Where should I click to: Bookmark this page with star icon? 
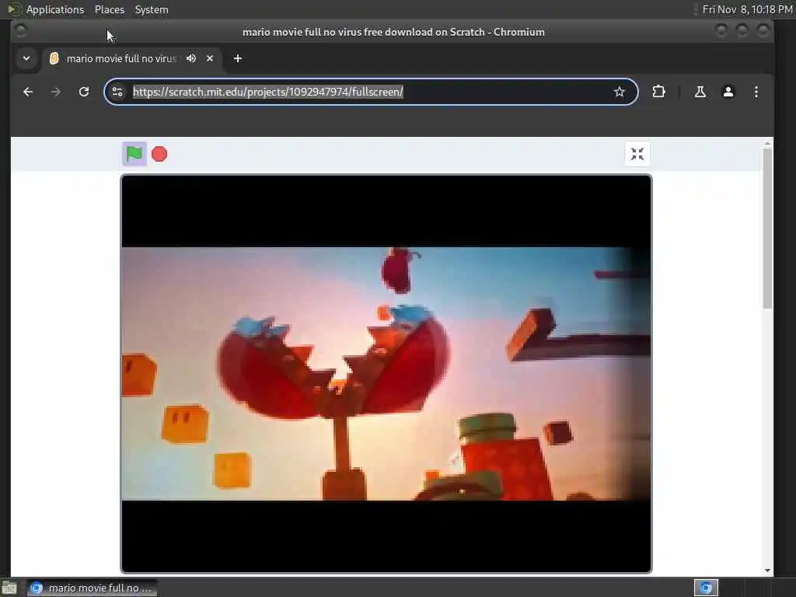(619, 92)
